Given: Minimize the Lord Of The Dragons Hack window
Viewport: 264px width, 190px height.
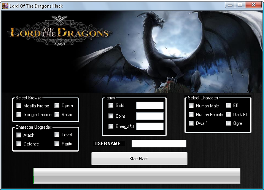Looking at the screenshot, I should pyautogui.click(x=230, y=5).
